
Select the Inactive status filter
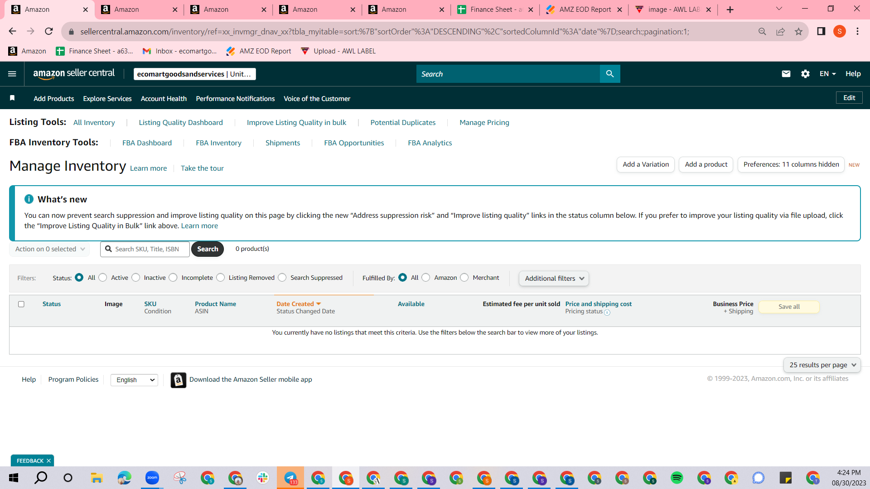pyautogui.click(x=136, y=278)
